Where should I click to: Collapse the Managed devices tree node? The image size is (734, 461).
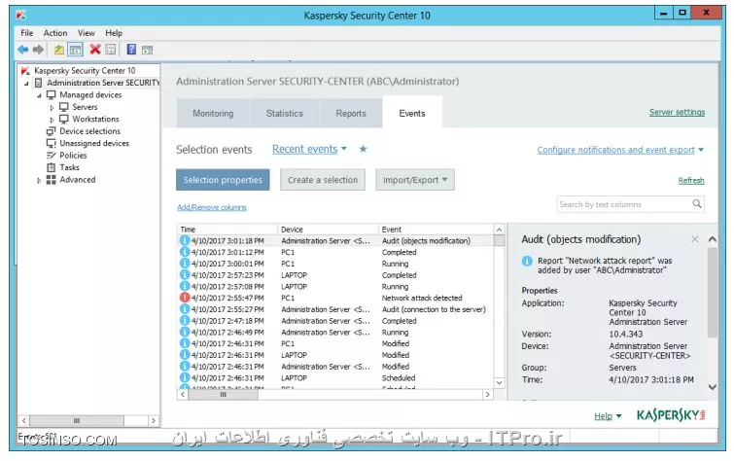click(39, 95)
